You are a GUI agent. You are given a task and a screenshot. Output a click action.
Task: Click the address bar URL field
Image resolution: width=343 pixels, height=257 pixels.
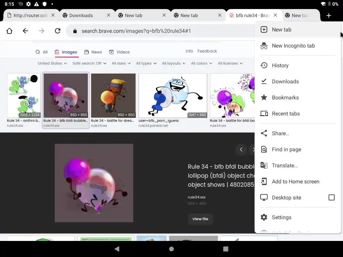(160, 31)
